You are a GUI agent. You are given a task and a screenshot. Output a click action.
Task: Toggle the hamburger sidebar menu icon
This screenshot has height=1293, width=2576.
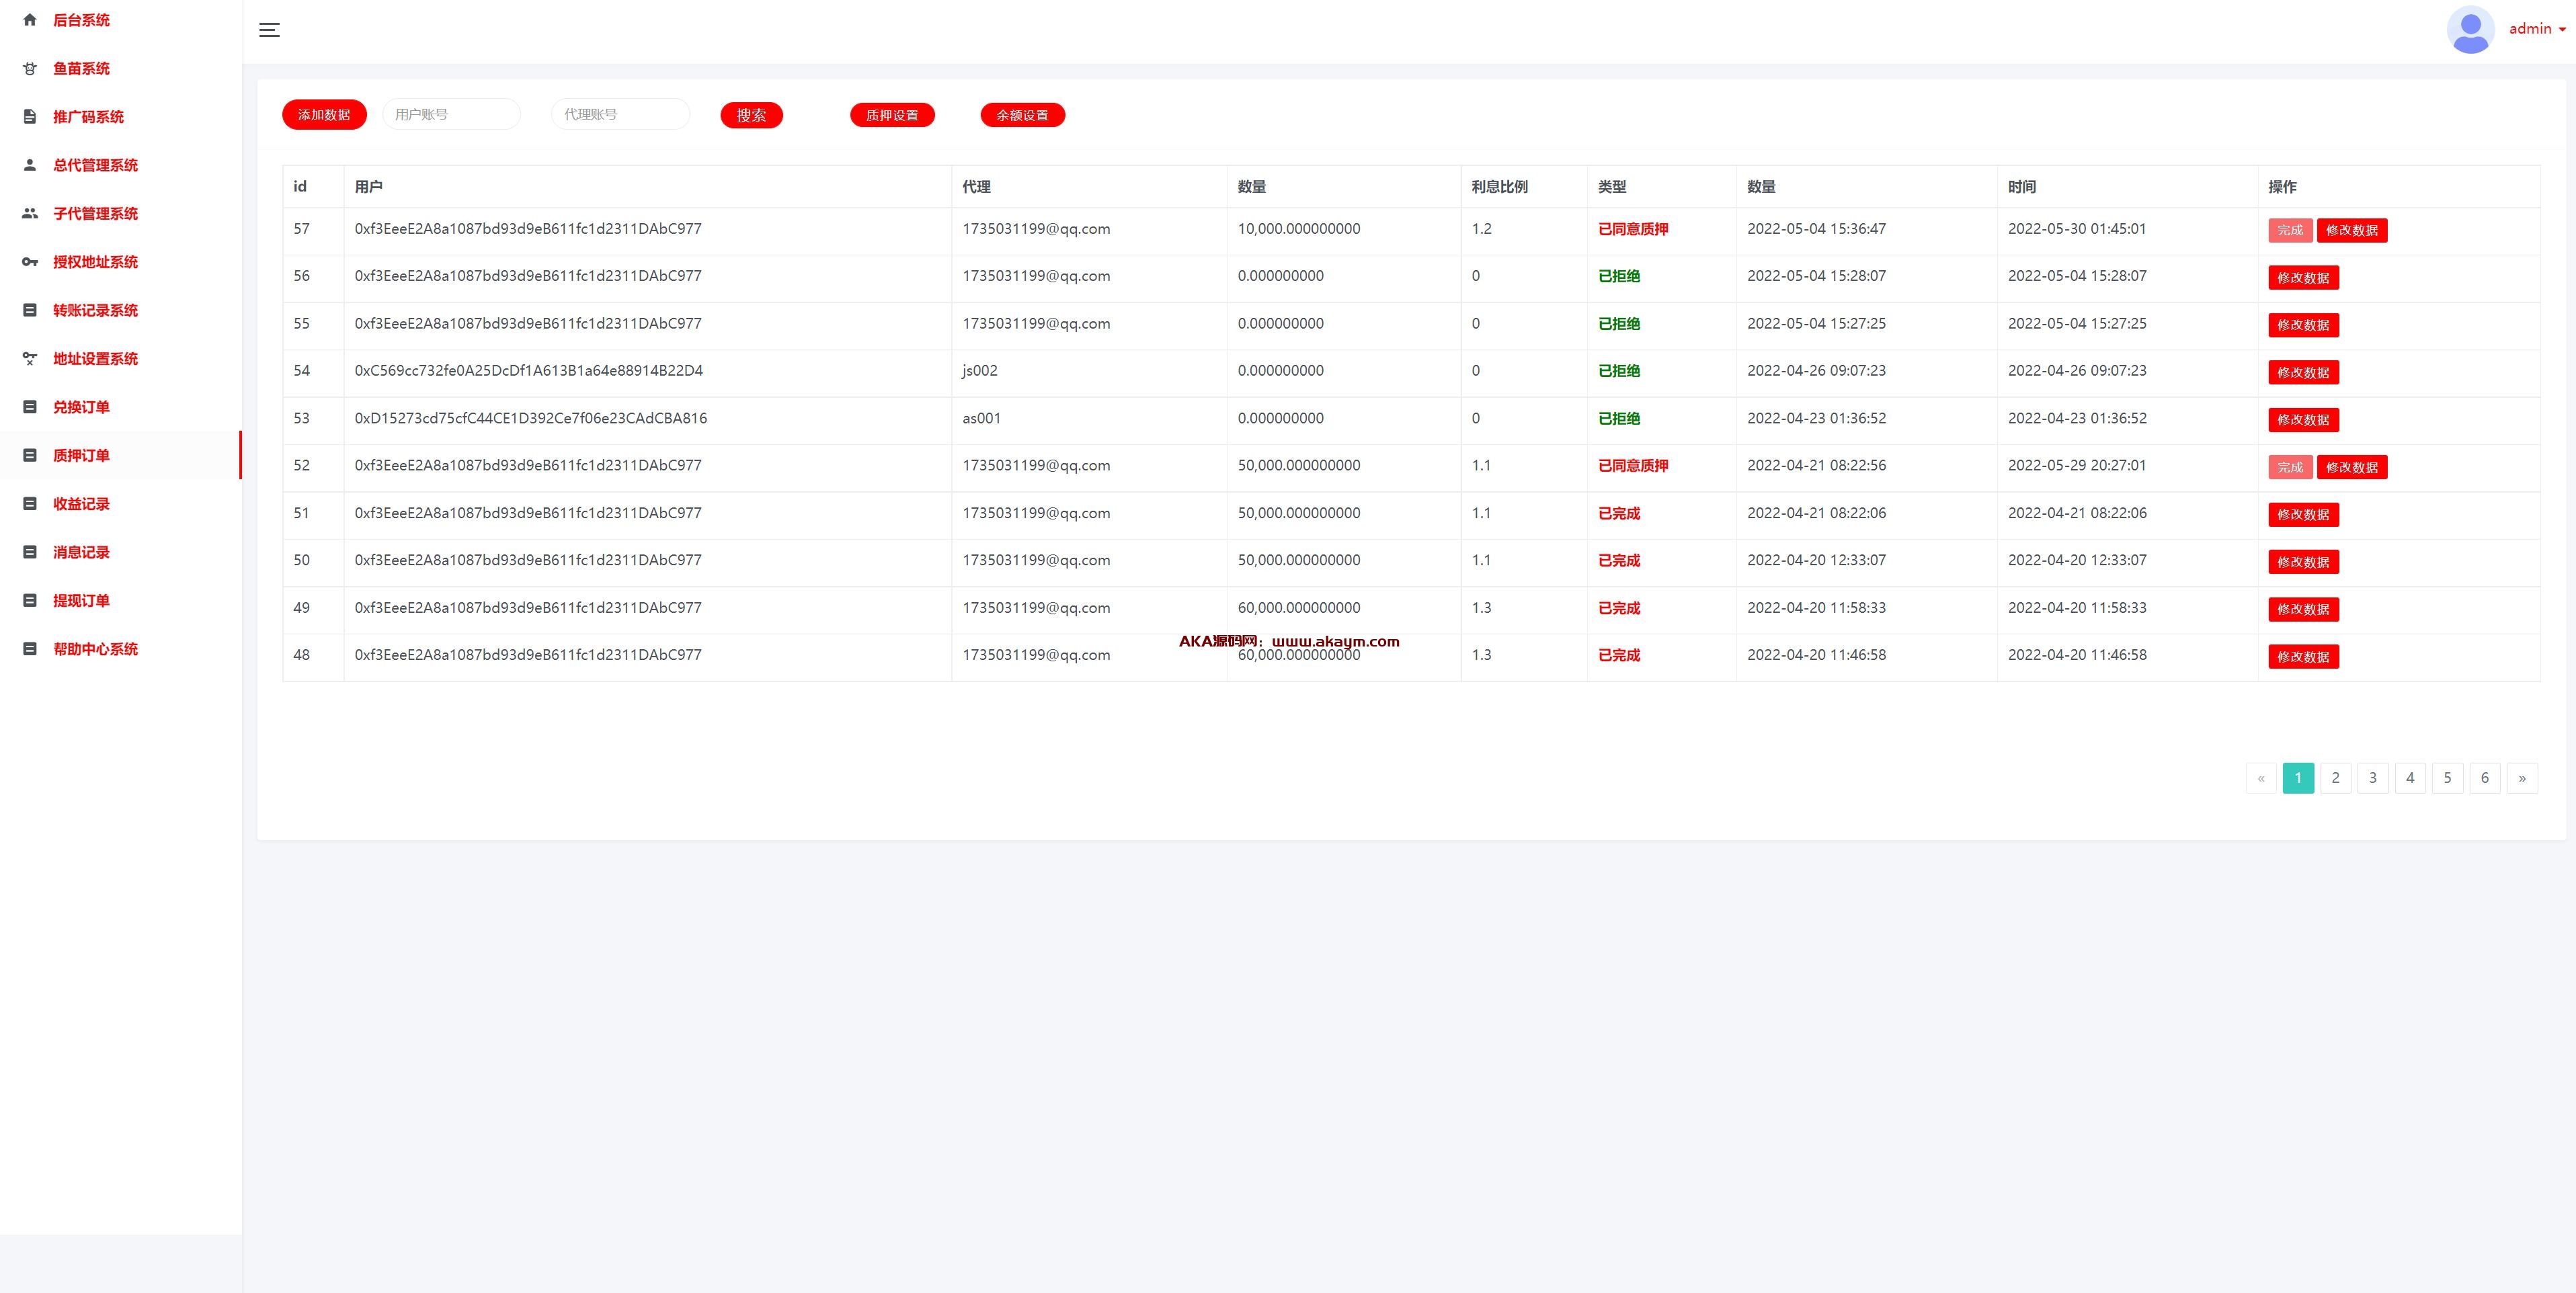coord(269,30)
